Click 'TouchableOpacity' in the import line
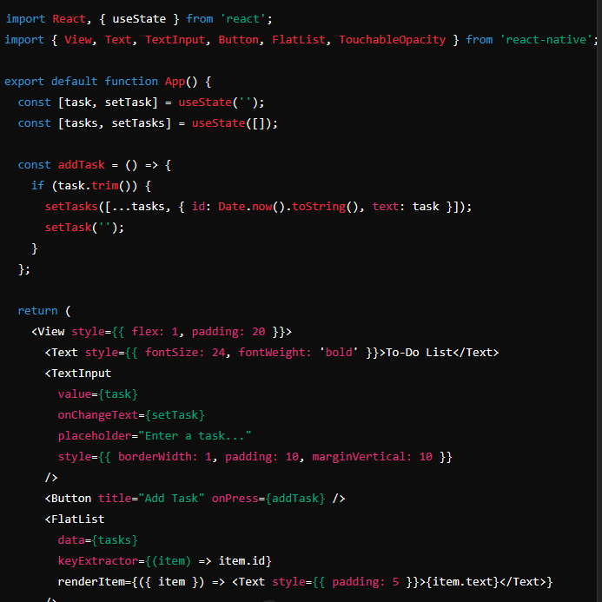The height and width of the screenshot is (602, 602). (392, 40)
